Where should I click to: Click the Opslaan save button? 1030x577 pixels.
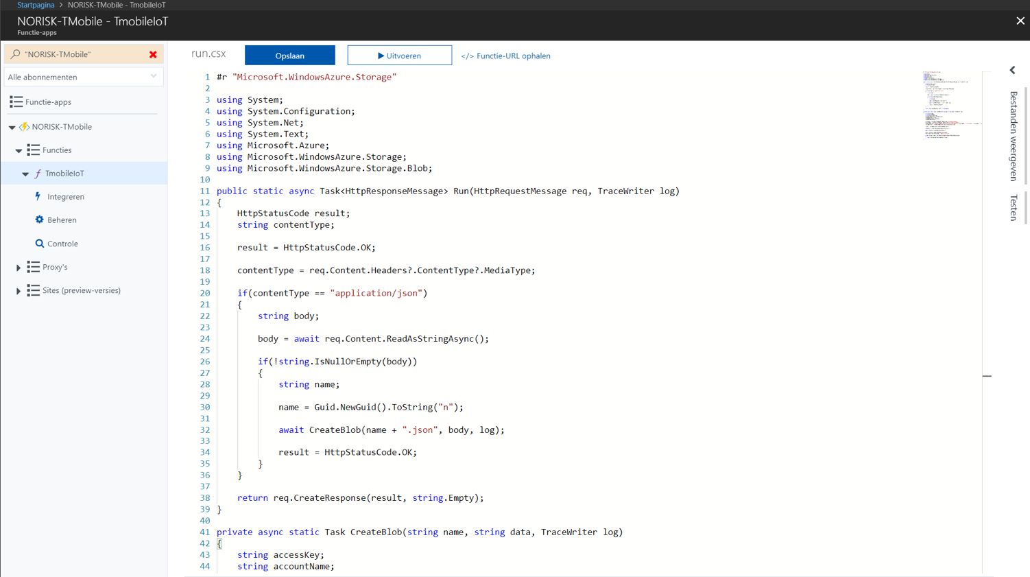(x=290, y=56)
